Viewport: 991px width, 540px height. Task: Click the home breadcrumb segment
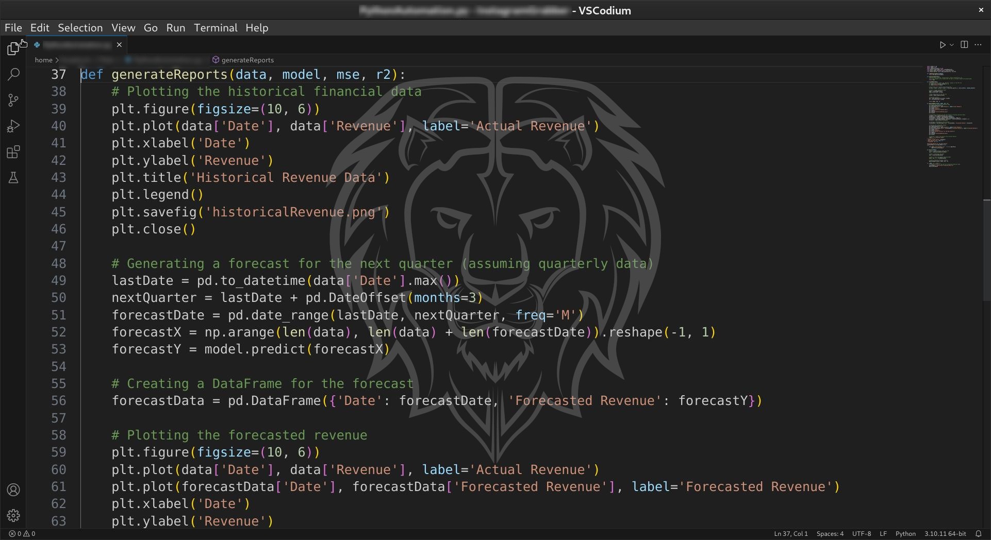[43, 60]
